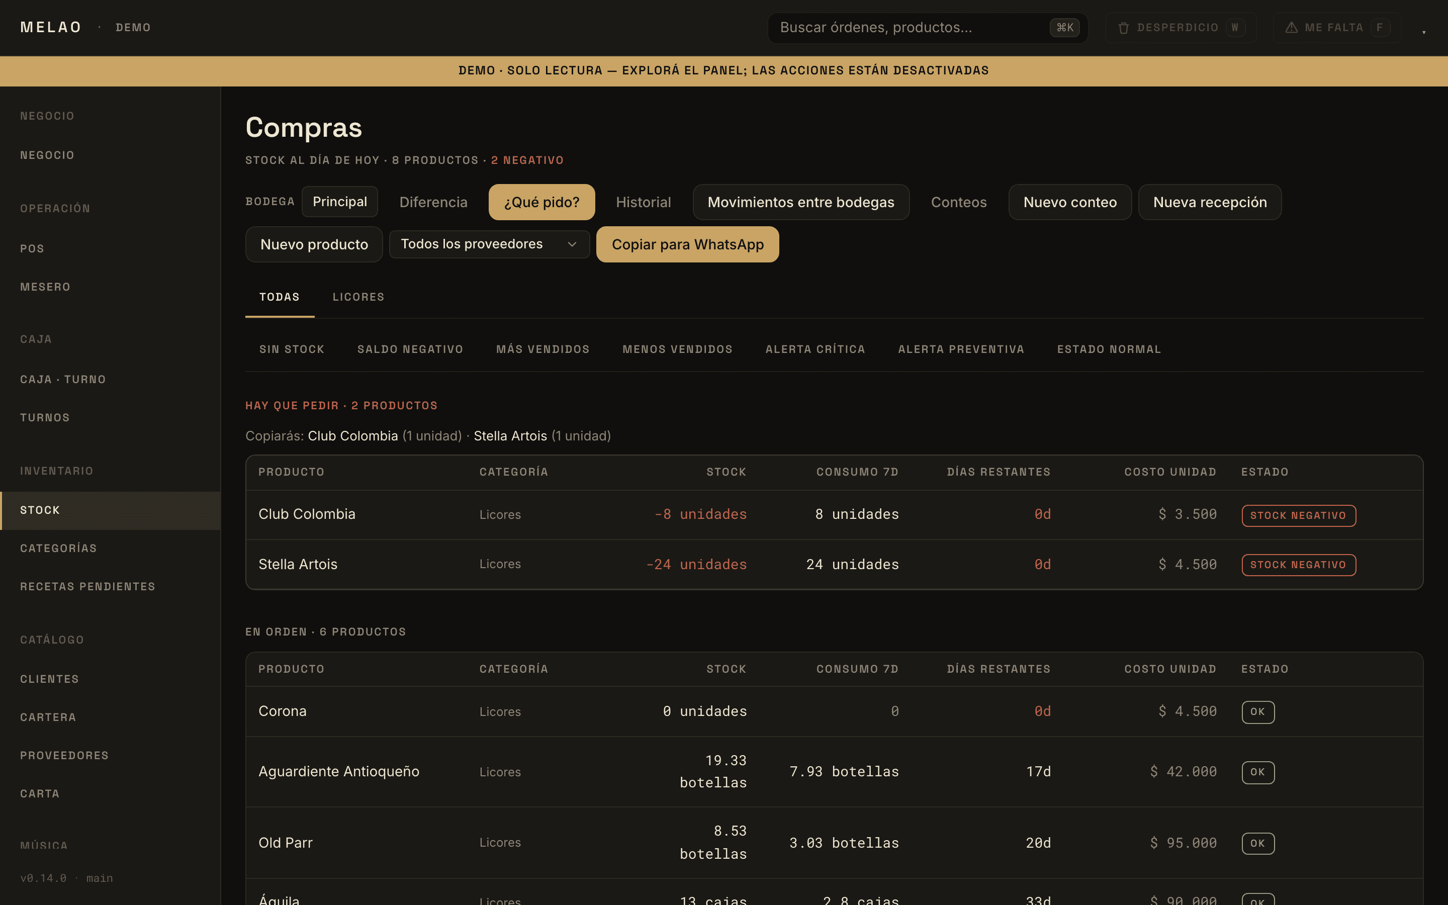
Task: Click the Desperdicio trash icon button
Action: coord(1180,28)
